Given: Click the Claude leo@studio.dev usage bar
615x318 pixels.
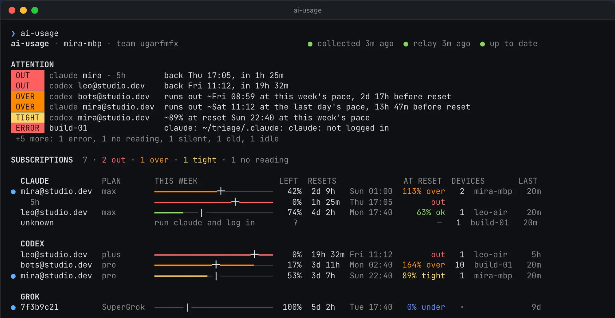Looking at the screenshot, I should (214, 213).
